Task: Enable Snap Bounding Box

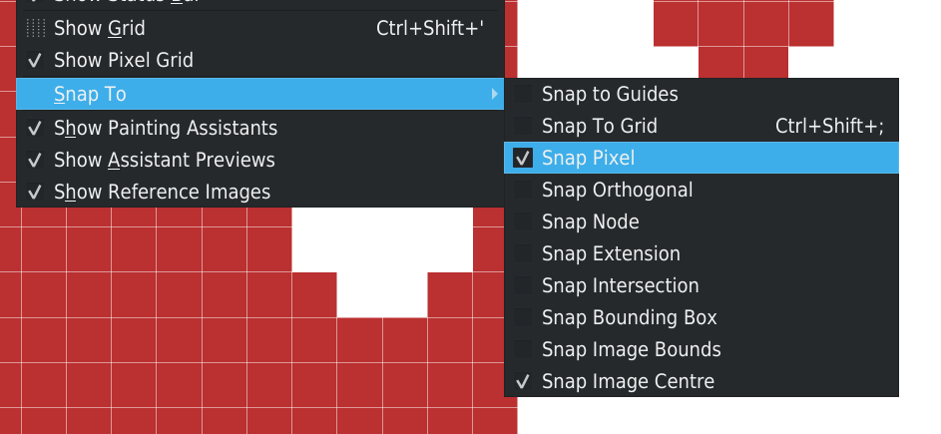Action: (522, 318)
